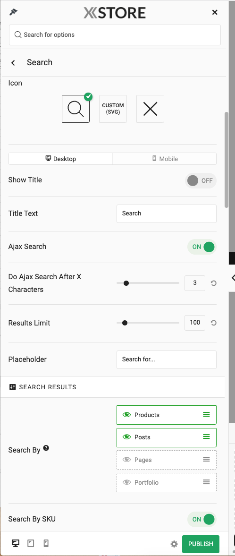Expand the collapsed side panel arrow

tap(233, 278)
